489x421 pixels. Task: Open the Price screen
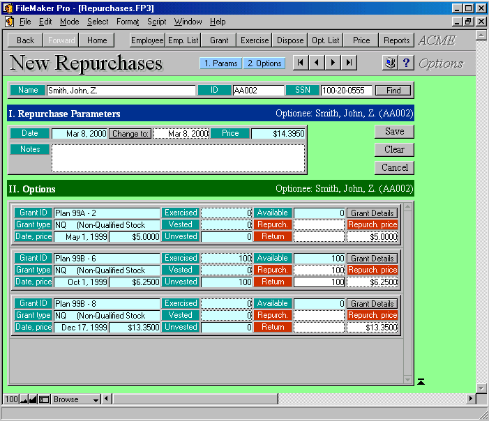[x=361, y=40]
